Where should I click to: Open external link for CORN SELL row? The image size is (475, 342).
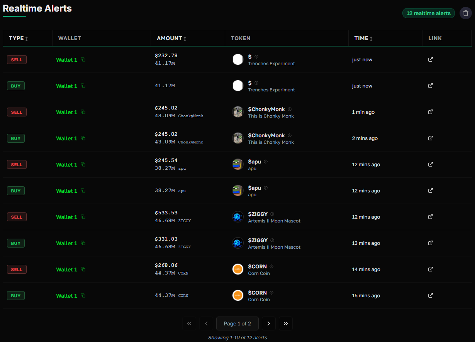coord(431,269)
